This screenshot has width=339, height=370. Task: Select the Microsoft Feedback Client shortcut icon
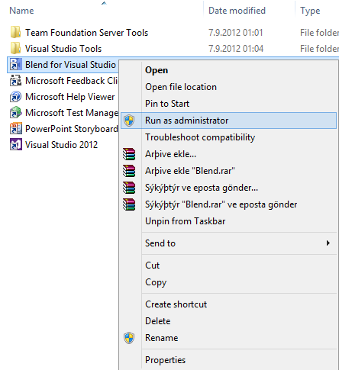click(15, 81)
